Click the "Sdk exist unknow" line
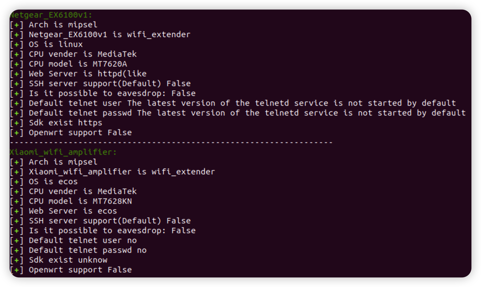The height and width of the screenshot is (287, 481). pos(68,260)
